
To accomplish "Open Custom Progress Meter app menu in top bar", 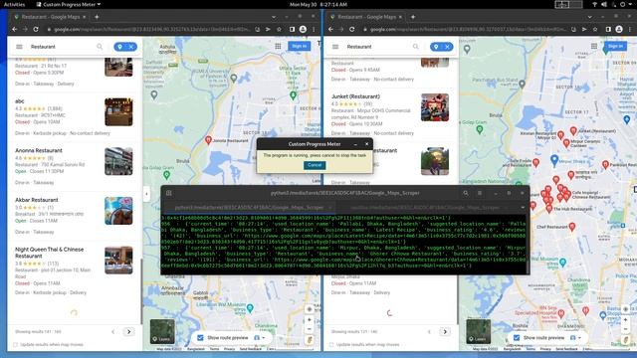I will tap(69, 4).
